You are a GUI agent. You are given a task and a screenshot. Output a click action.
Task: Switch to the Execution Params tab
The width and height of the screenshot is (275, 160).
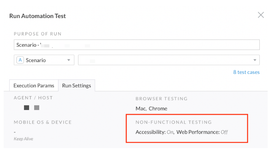(34, 86)
